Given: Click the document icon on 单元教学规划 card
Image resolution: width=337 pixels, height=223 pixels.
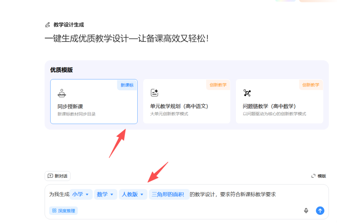Looking at the screenshot, I should tap(154, 93).
